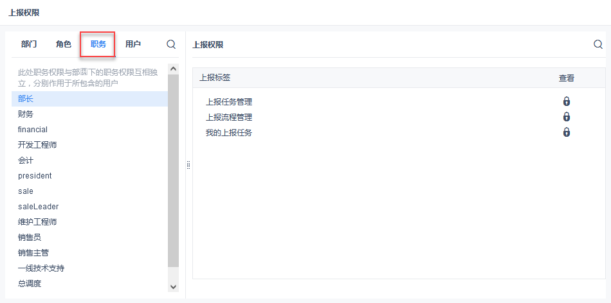Click the 查看 column header
The width and height of the screenshot is (611, 303).
tap(567, 78)
